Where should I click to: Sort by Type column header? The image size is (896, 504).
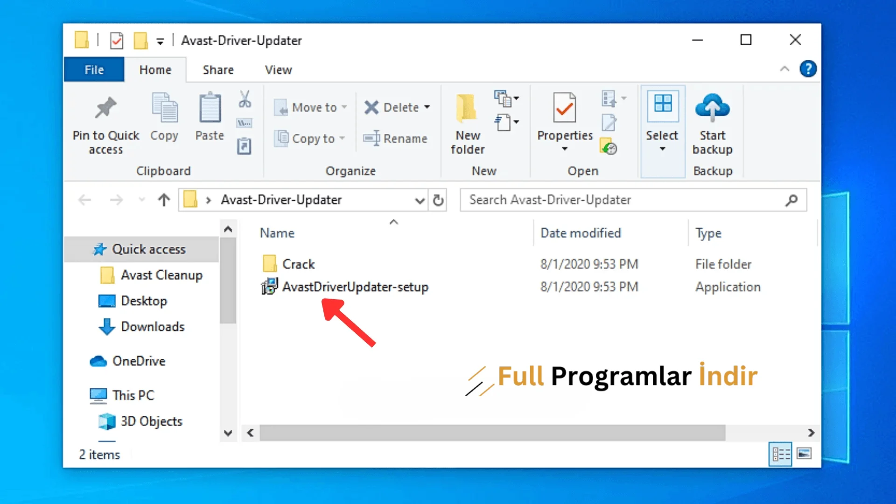click(x=708, y=233)
